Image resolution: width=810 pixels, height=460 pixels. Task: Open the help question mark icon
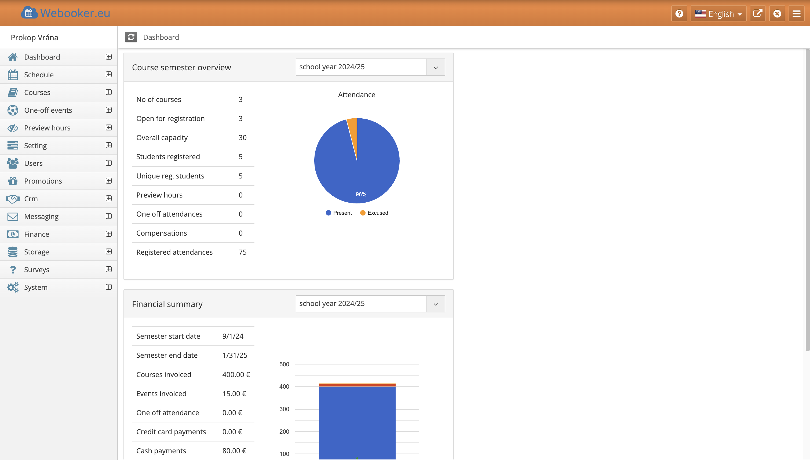pos(679,14)
